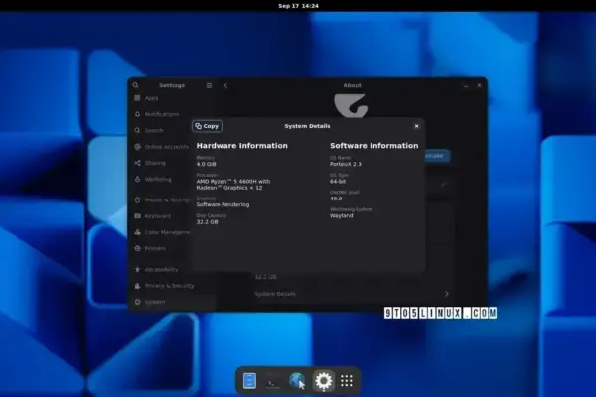Open Apps in the Settings sidebar
This screenshot has width=596, height=397.
[x=172, y=98]
